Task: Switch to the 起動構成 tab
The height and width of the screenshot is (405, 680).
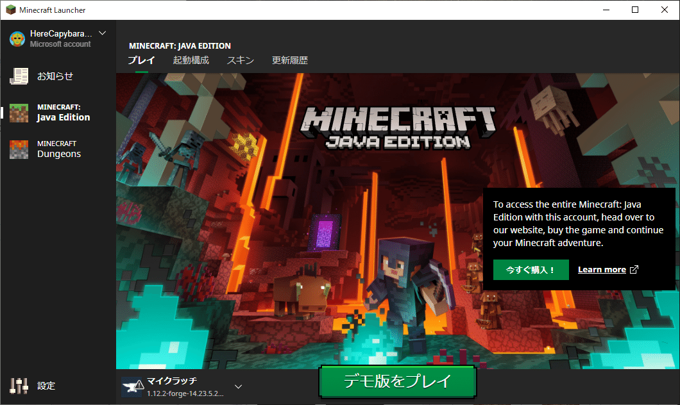Action: (x=191, y=60)
